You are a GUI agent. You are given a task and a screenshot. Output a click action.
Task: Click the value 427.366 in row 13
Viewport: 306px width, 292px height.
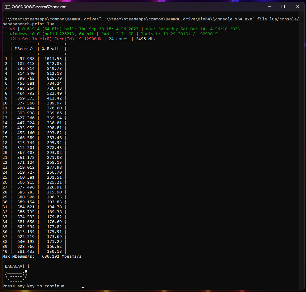26,118
